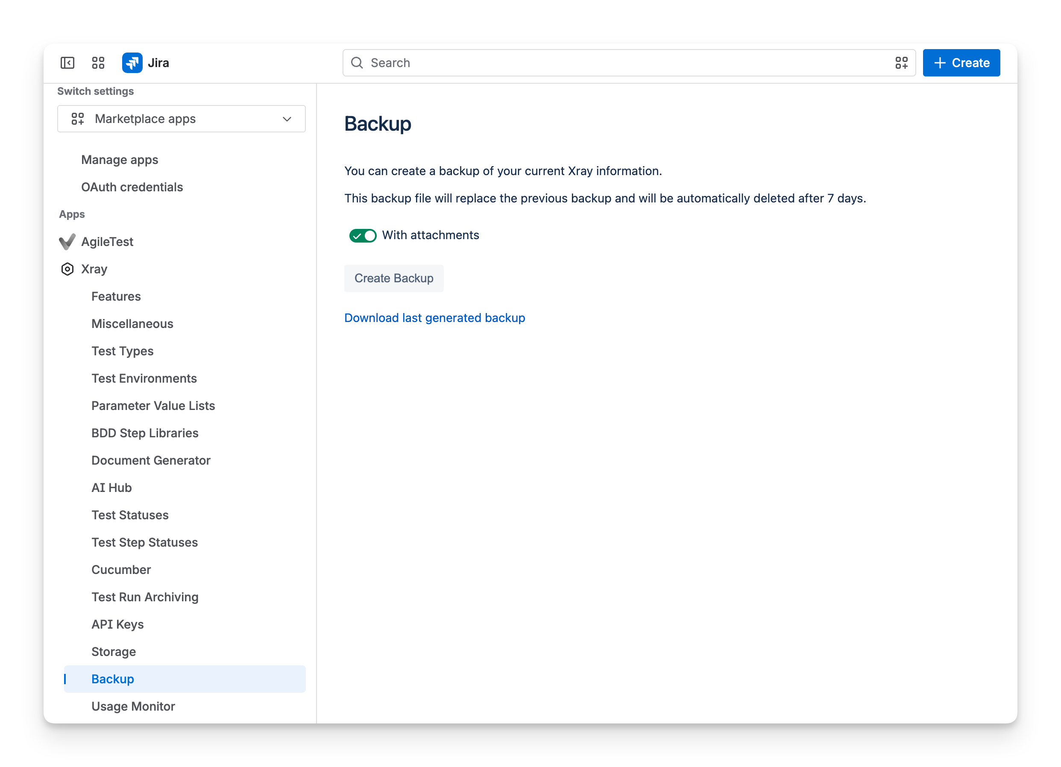Open the app switcher grid icon
Screen dimensions: 1061x767
pyautogui.click(x=98, y=63)
